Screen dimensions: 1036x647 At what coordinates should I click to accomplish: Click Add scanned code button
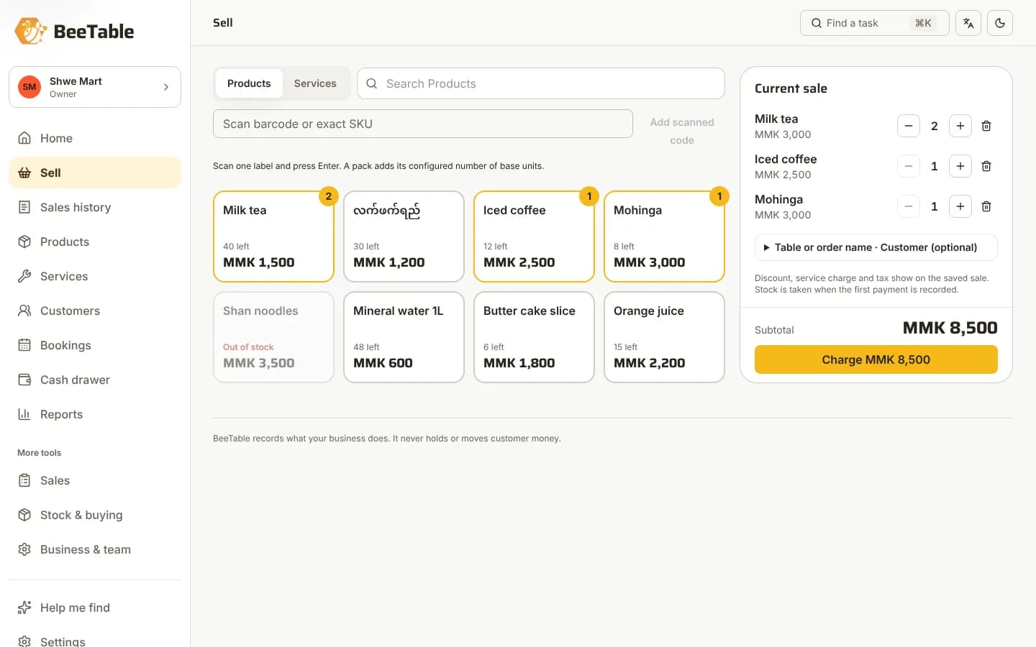click(x=682, y=131)
